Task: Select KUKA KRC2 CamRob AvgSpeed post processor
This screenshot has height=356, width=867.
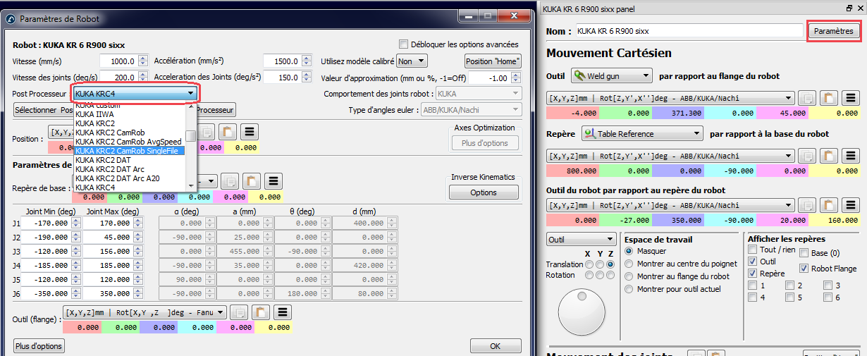Action: coord(128,141)
